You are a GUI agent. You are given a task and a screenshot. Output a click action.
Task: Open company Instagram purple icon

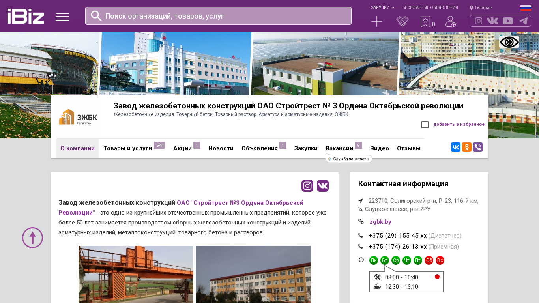click(307, 186)
